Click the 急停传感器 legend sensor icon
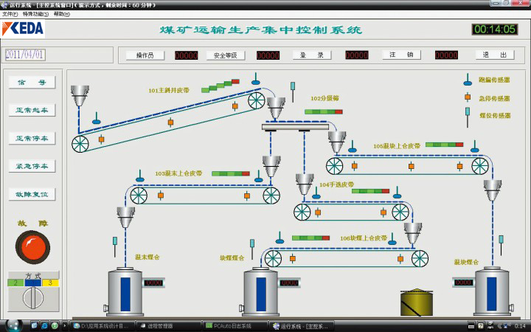This screenshot has width=531, height=332. click(x=467, y=97)
